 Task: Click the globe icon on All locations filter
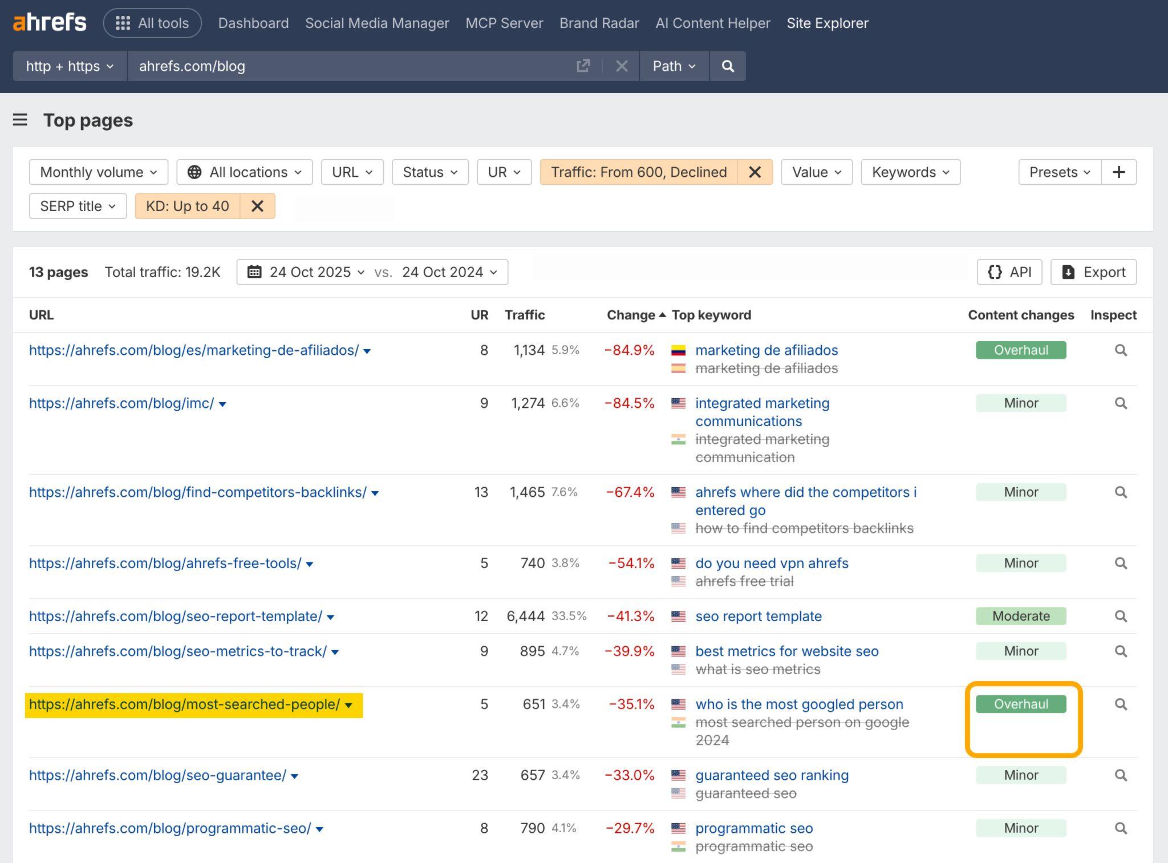[x=194, y=172]
